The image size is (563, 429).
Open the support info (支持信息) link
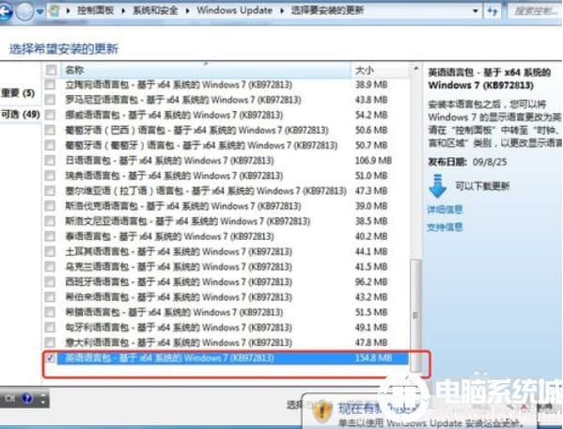click(x=445, y=227)
